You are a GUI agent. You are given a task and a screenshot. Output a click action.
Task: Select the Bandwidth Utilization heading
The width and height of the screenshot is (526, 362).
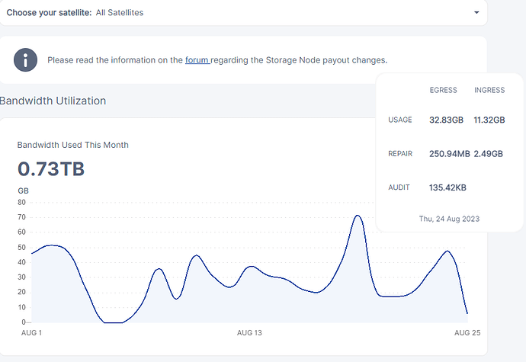pyautogui.click(x=53, y=101)
